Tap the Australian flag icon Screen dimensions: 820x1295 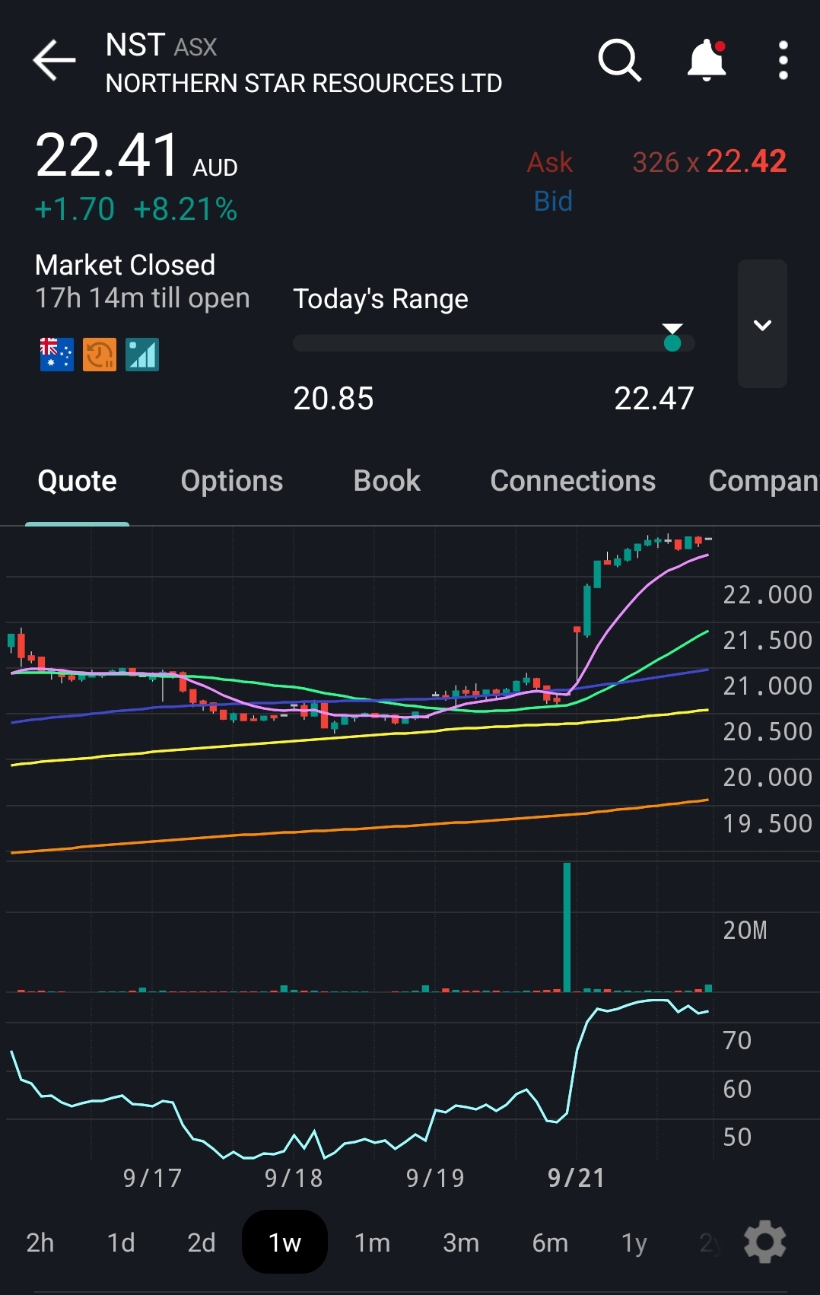point(56,355)
